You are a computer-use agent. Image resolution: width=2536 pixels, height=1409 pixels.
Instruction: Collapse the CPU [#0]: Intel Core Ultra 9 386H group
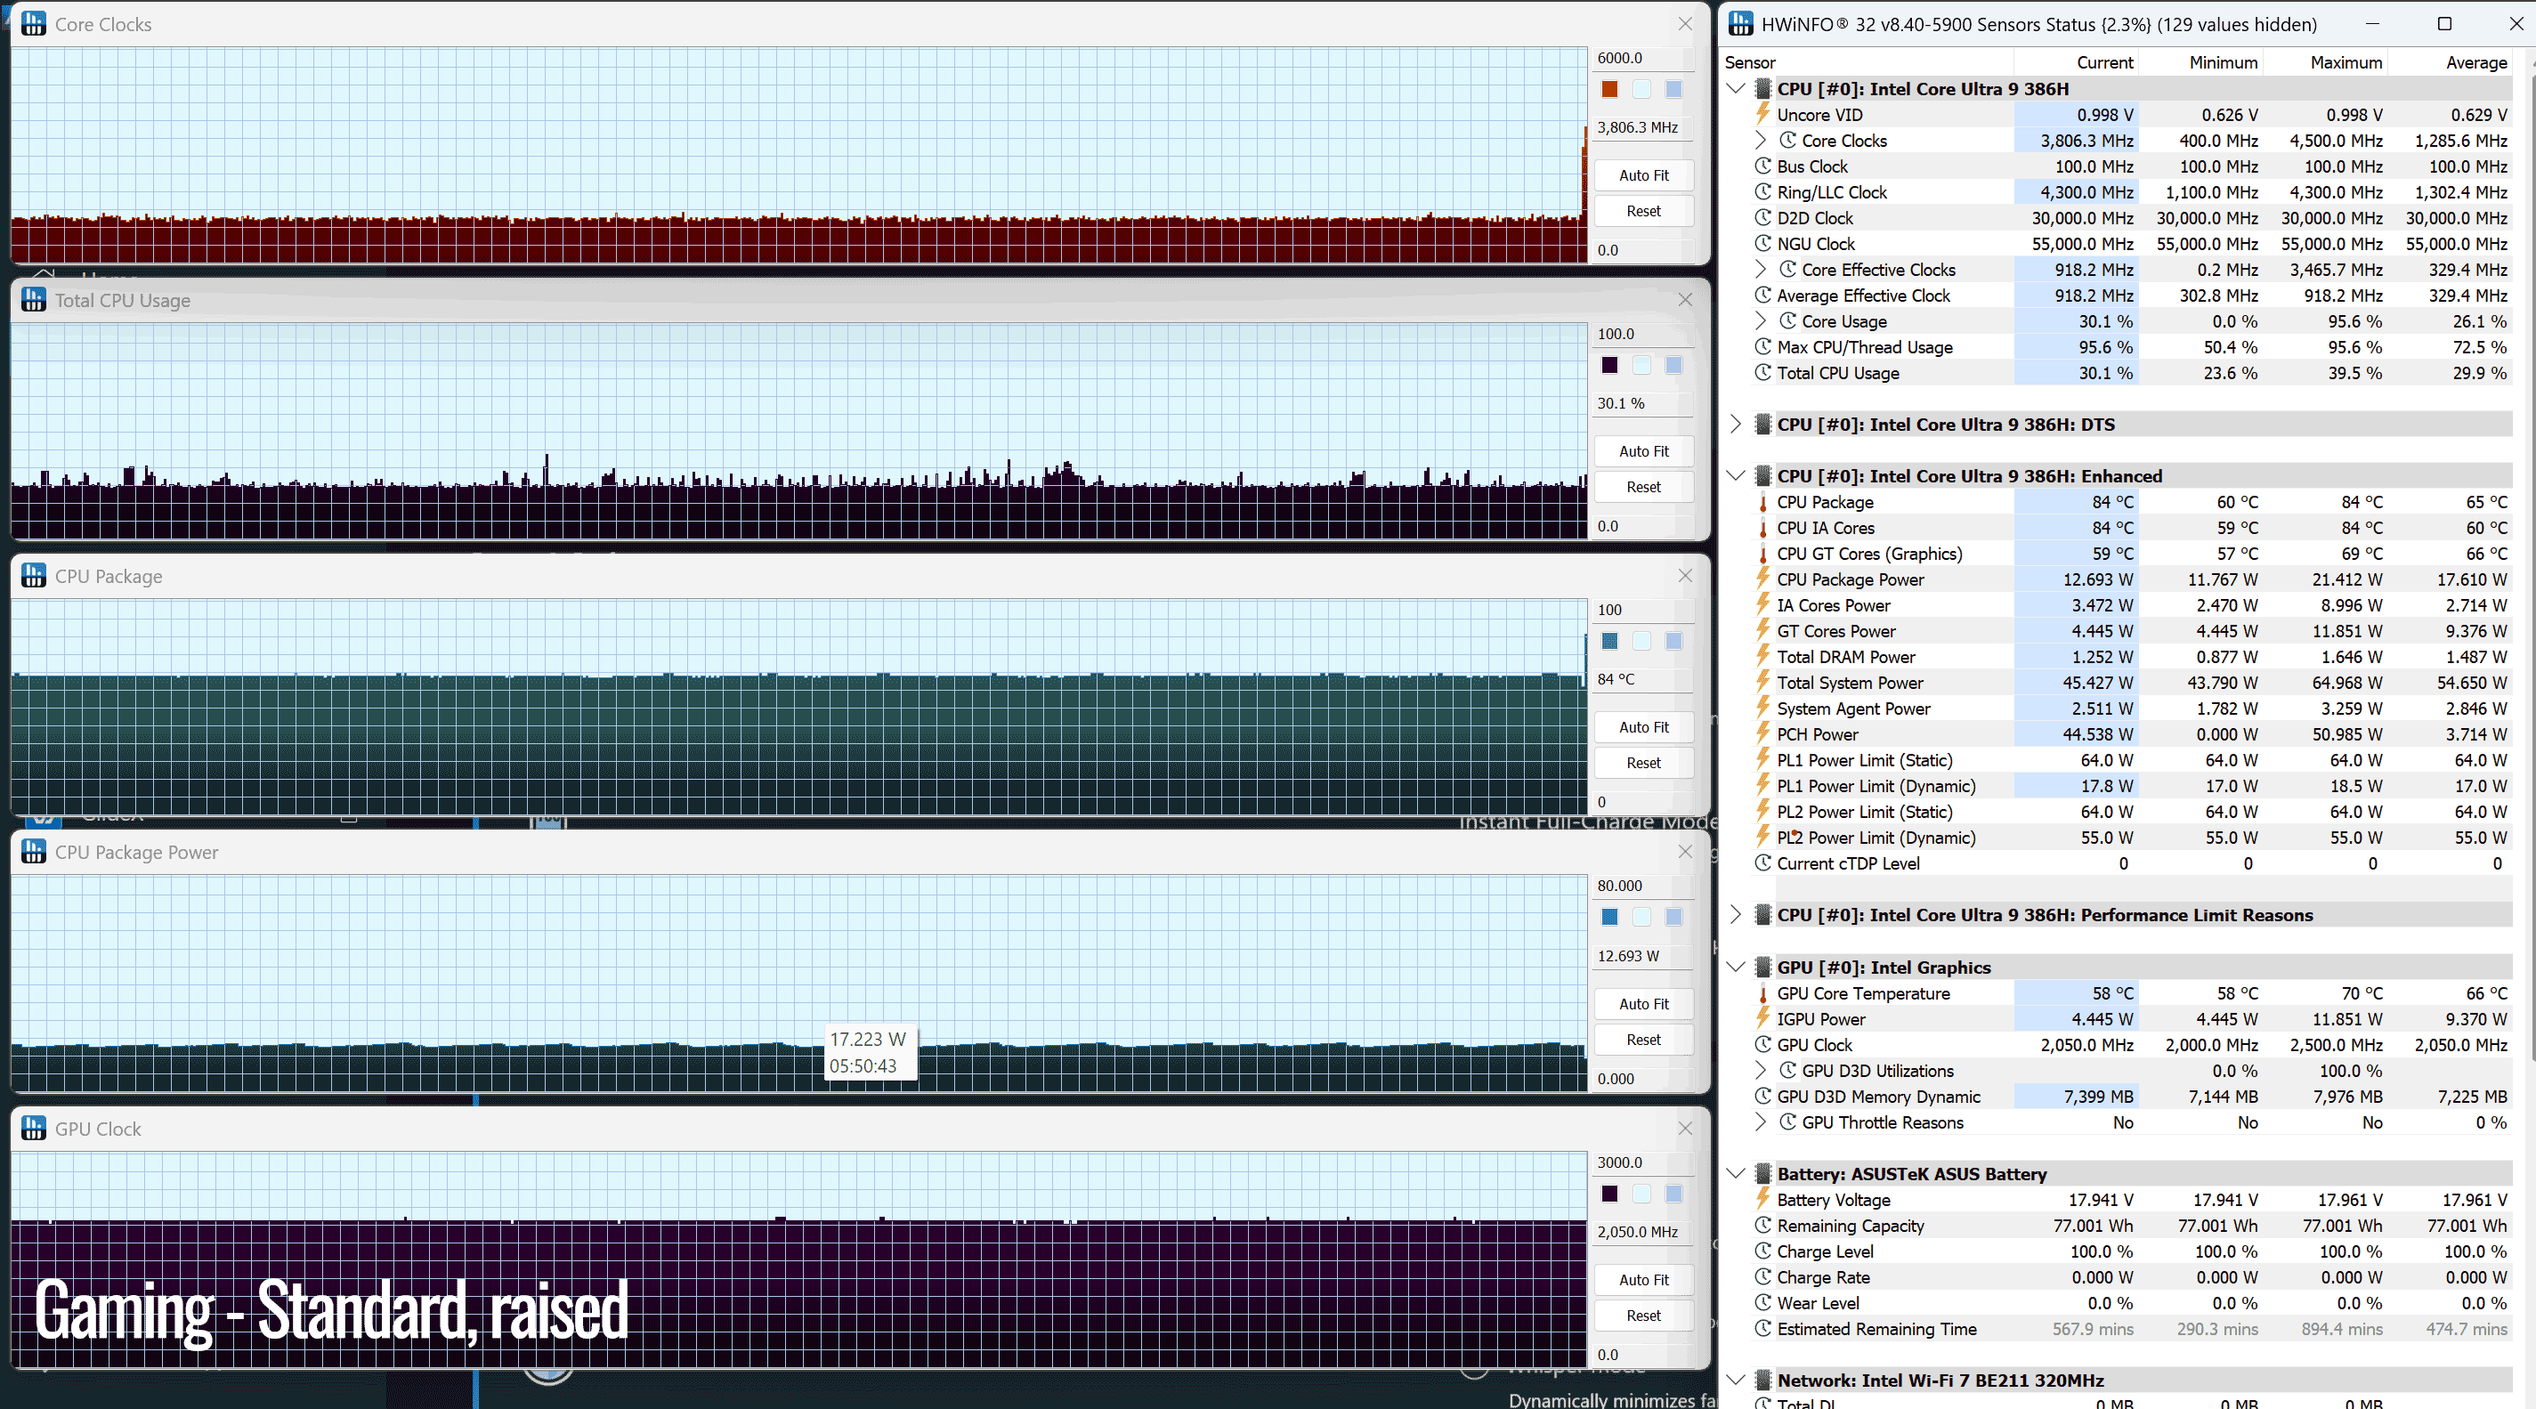[x=1737, y=89]
